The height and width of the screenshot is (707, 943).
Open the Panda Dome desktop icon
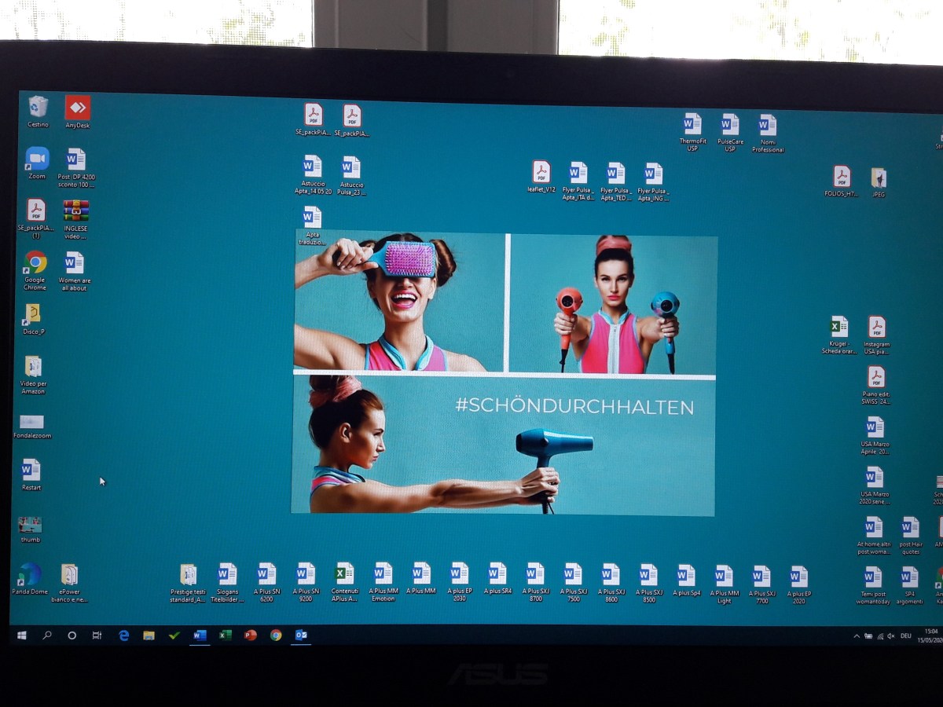click(30, 575)
